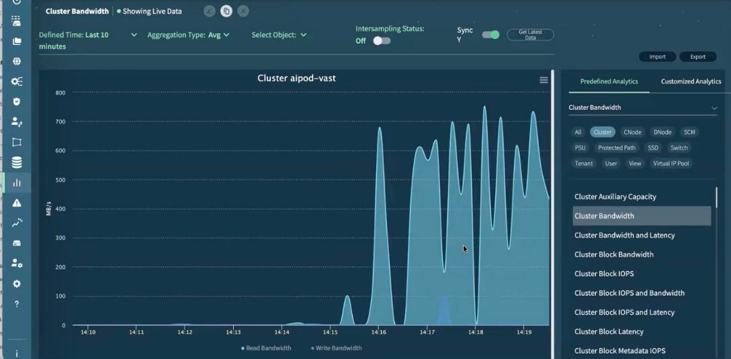Viewport: 731px width, 359px height.
Task: Open the database stack sidebar icon
Action: pyautogui.click(x=17, y=162)
